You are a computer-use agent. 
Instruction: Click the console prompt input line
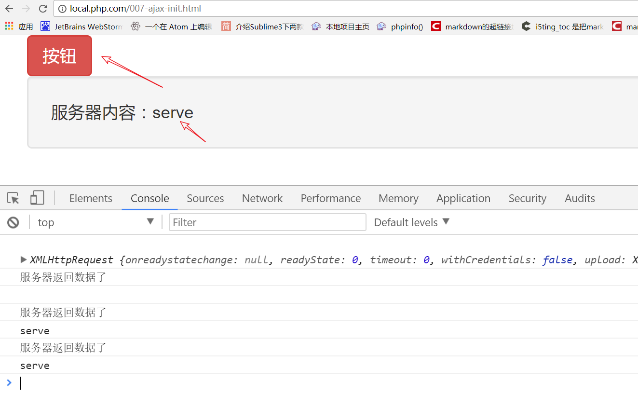[289, 383]
